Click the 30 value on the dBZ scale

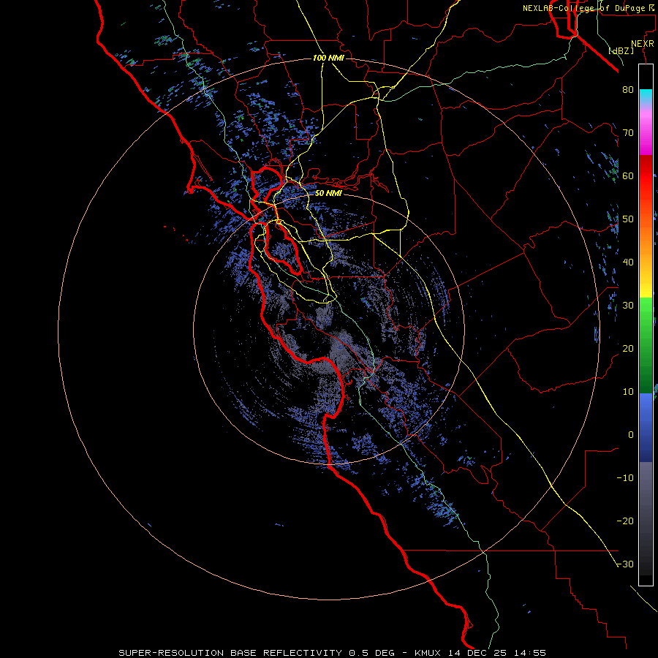[x=628, y=306]
